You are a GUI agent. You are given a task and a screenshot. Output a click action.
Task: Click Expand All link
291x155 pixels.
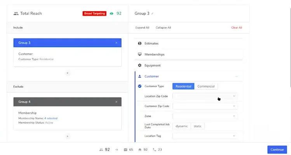coord(142,28)
